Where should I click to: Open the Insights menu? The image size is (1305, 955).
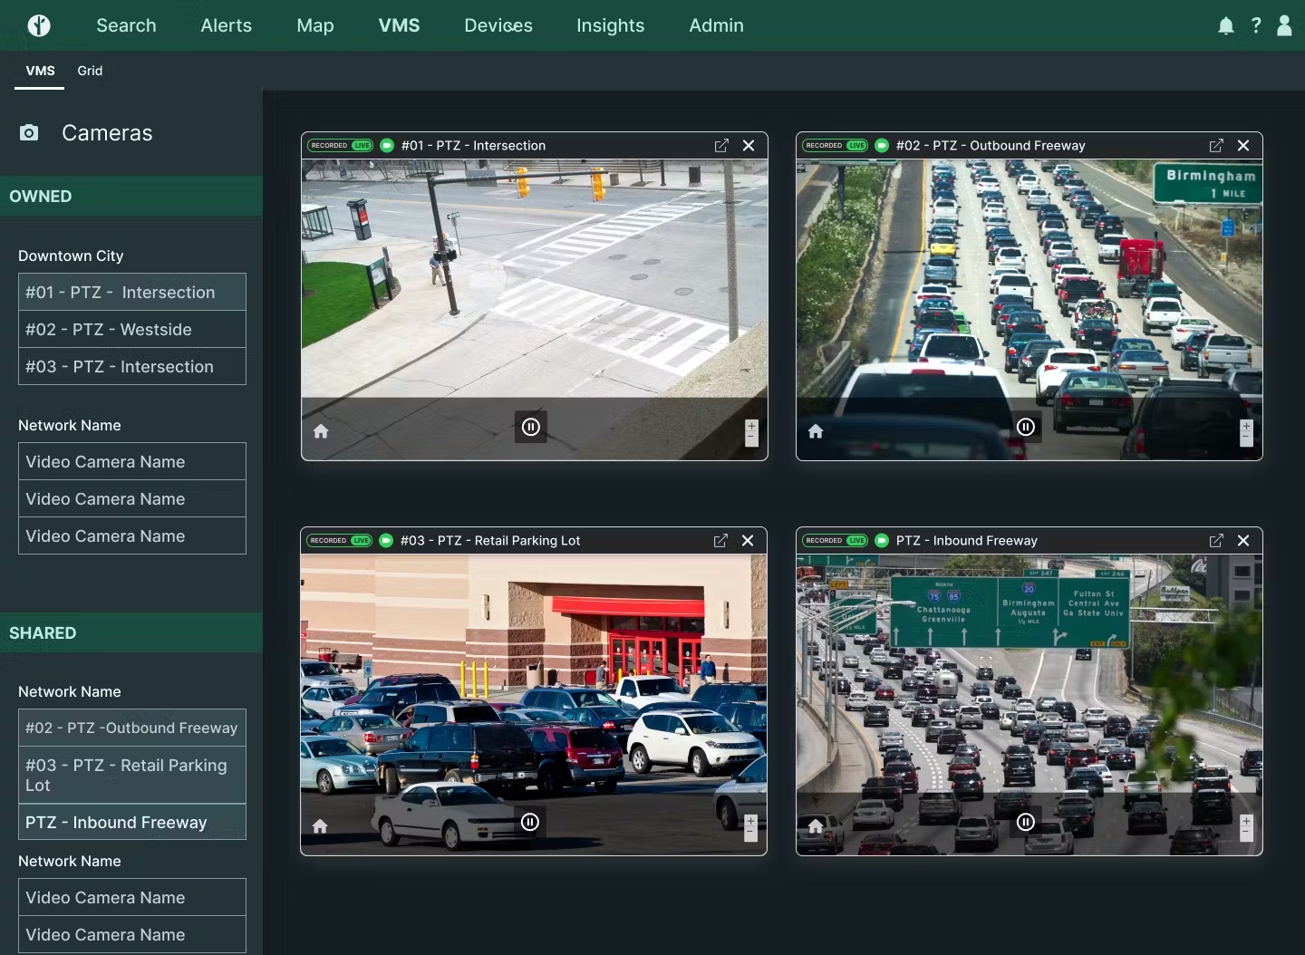[x=611, y=25]
